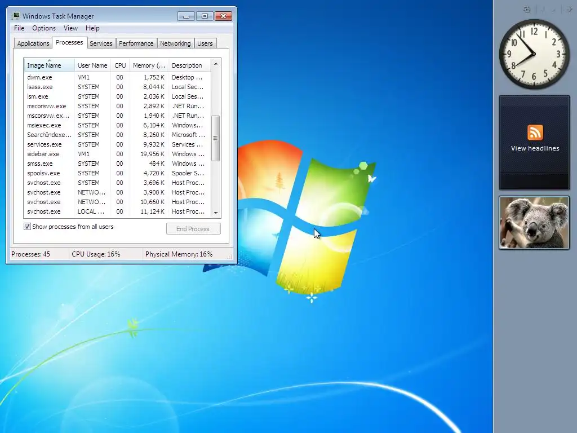Click the sidebar add gadgets plus icon
The height and width of the screenshot is (433, 577).
tap(569, 10)
